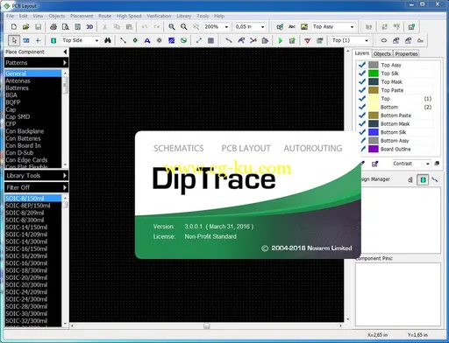Open the 3D preview icon
Viewport: 449px width, 343px height.
tap(89, 27)
